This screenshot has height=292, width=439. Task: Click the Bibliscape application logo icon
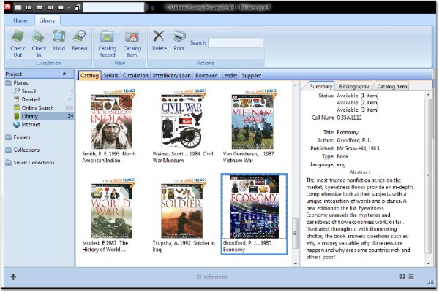[x=7, y=7]
